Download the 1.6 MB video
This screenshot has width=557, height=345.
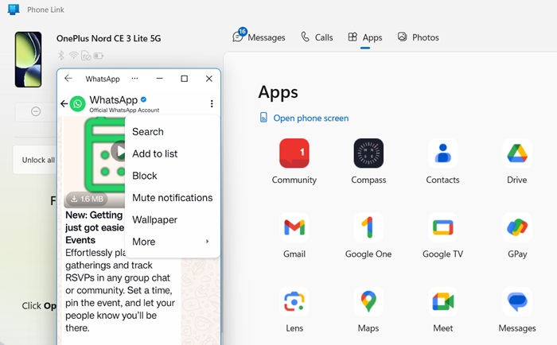tap(86, 199)
